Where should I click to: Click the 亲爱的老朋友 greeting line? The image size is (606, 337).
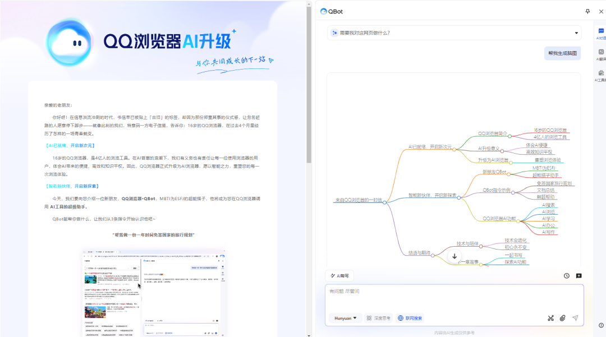58,105
